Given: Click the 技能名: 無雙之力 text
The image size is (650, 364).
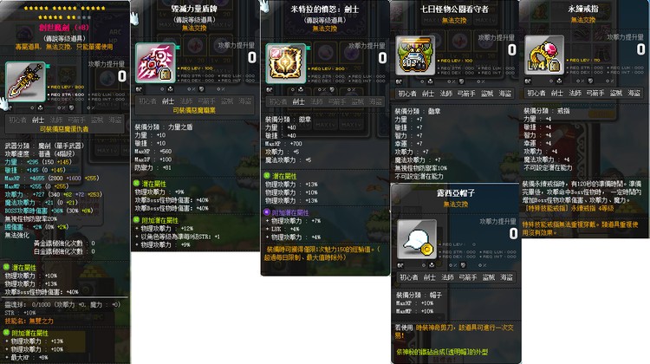Looking at the screenshot, I should (29, 321).
